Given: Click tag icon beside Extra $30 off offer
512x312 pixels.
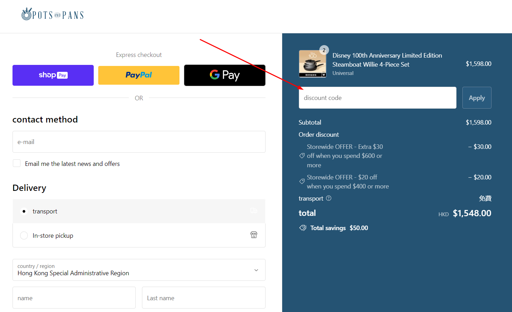Looking at the screenshot, I should pyautogui.click(x=302, y=156).
